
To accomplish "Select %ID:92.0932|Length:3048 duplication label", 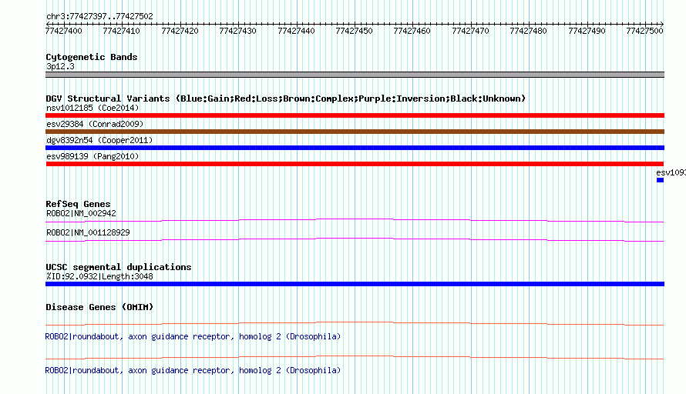I will pos(99,276).
